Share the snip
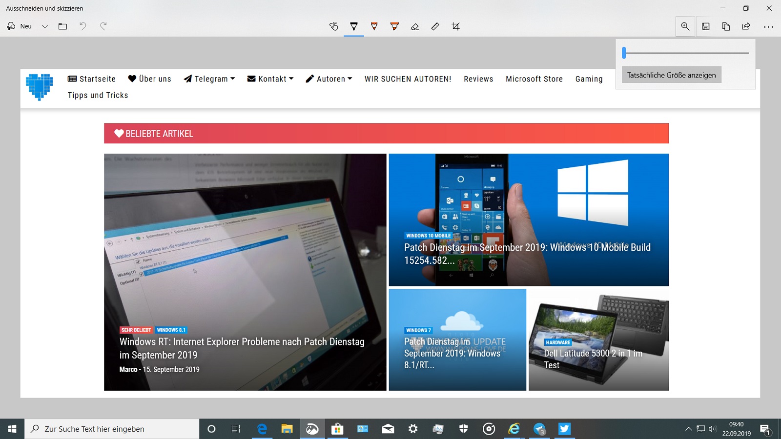The image size is (781, 439). (x=746, y=26)
